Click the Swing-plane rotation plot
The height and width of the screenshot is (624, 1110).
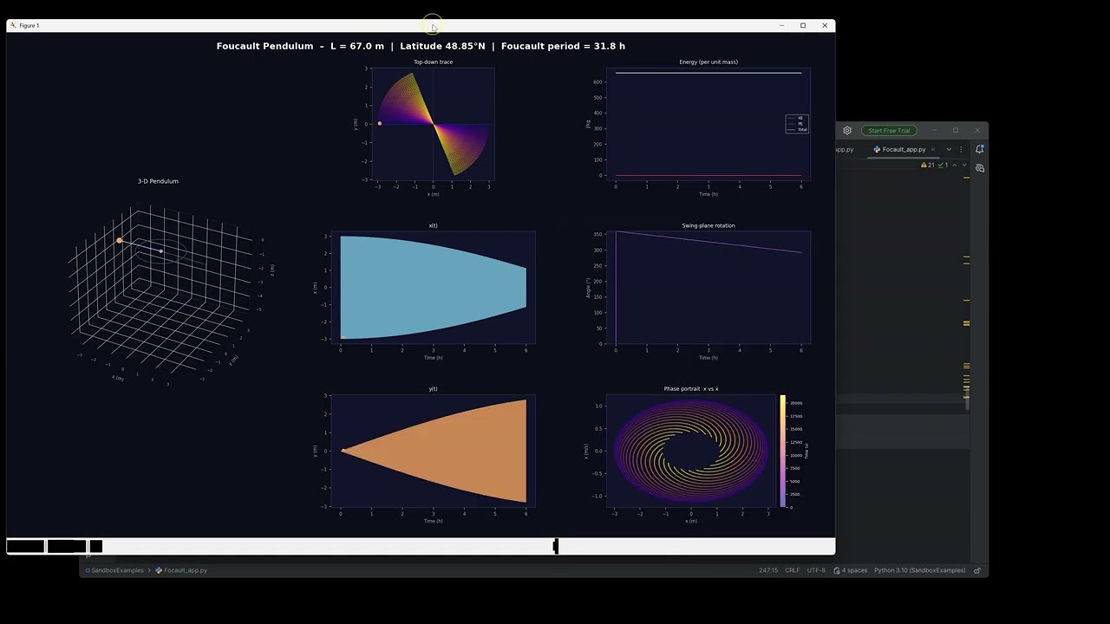tap(708, 287)
